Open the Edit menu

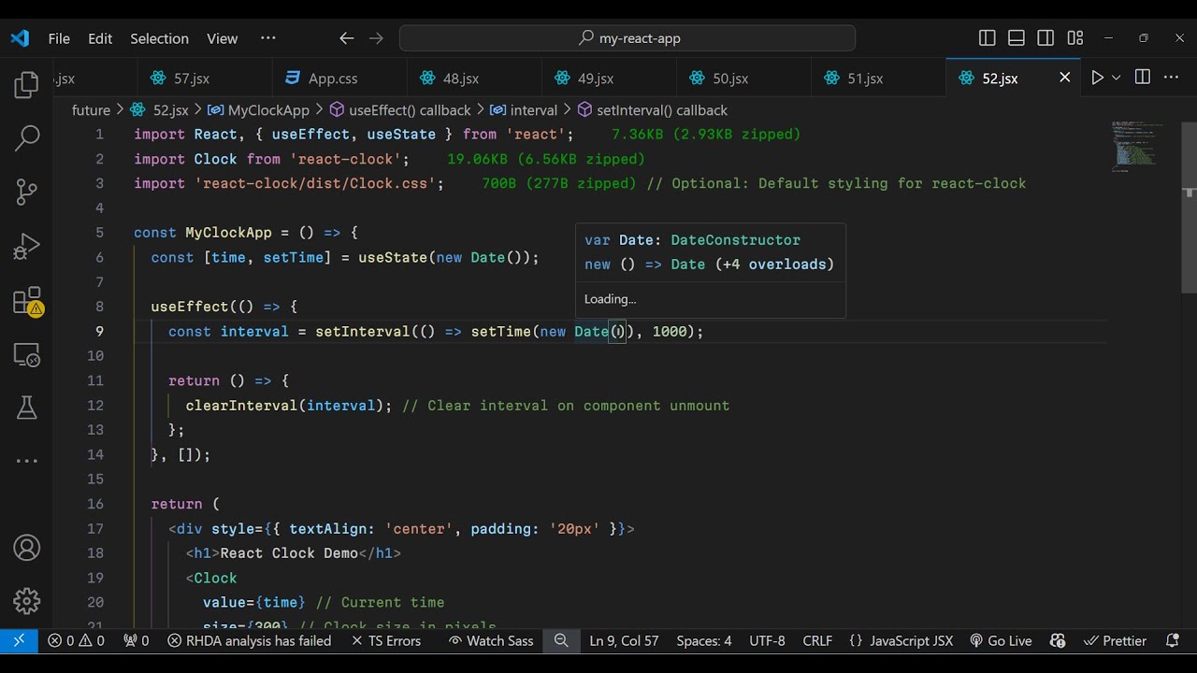(100, 38)
